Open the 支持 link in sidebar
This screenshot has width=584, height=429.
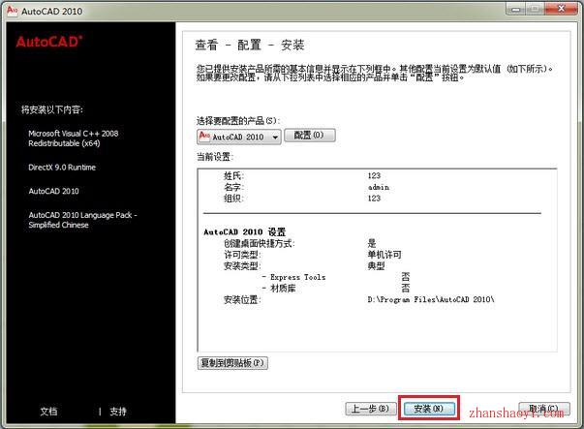[x=118, y=412]
